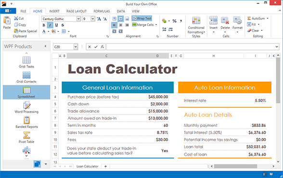Click the fill color bucket icon
Viewport: 283px width, 178px height.
click(x=53, y=31)
